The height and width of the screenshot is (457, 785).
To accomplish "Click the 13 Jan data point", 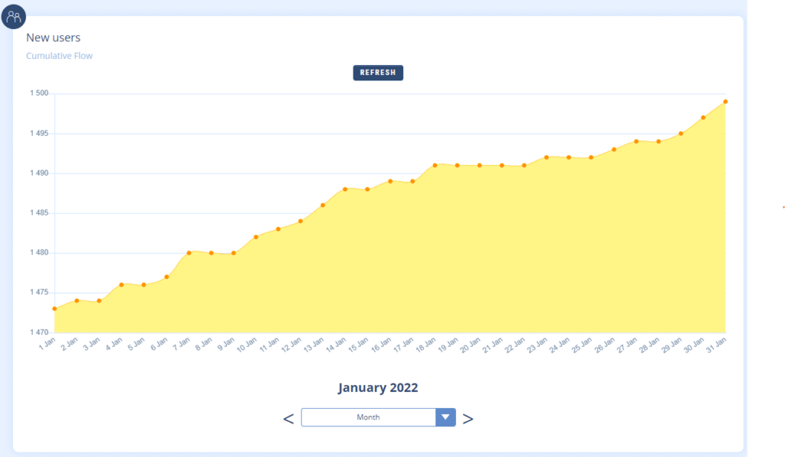I will tap(323, 205).
